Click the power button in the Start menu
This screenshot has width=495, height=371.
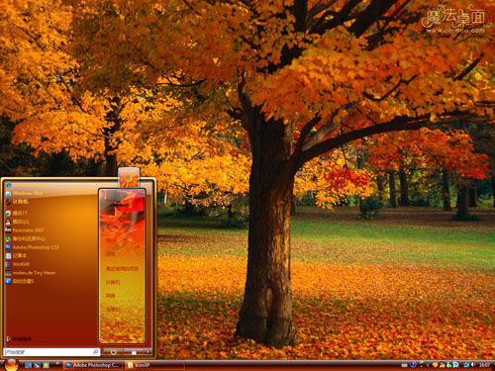(x=113, y=352)
